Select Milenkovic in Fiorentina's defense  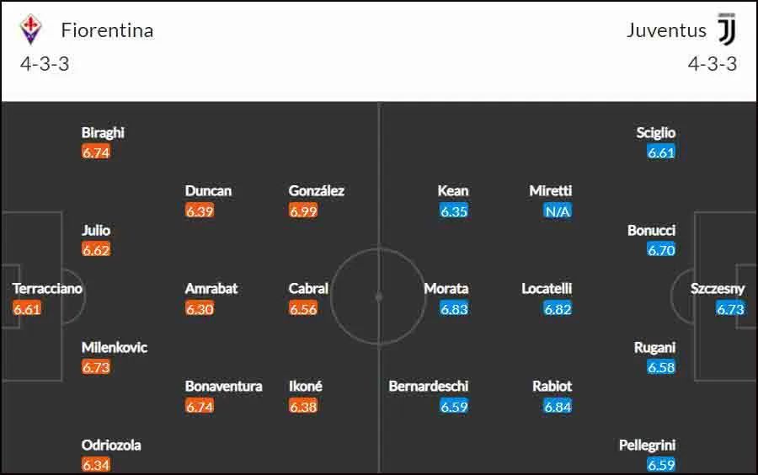(114, 348)
